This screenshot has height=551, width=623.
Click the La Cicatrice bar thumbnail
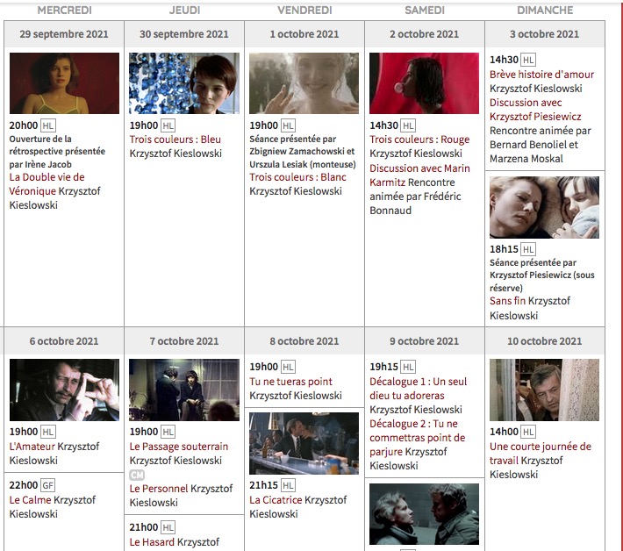pyautogui.click(x=304, y=443)
